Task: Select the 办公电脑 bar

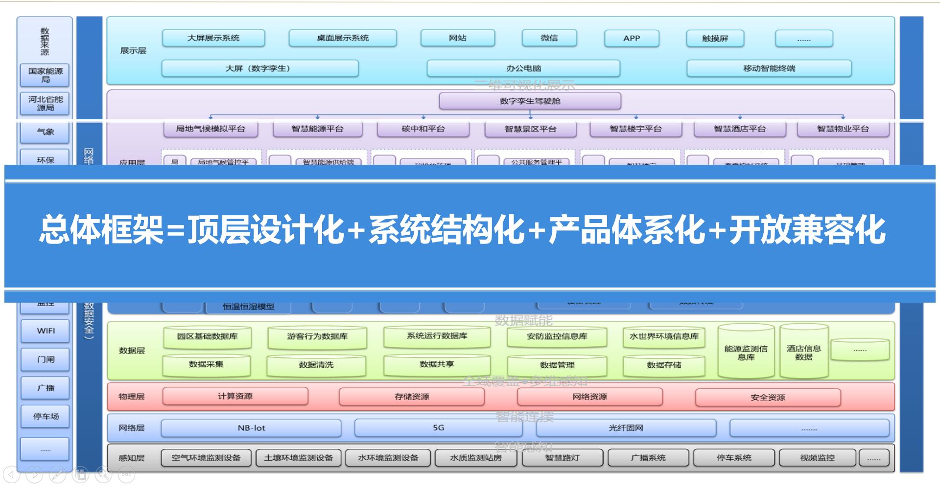Action: pos(523,68)
